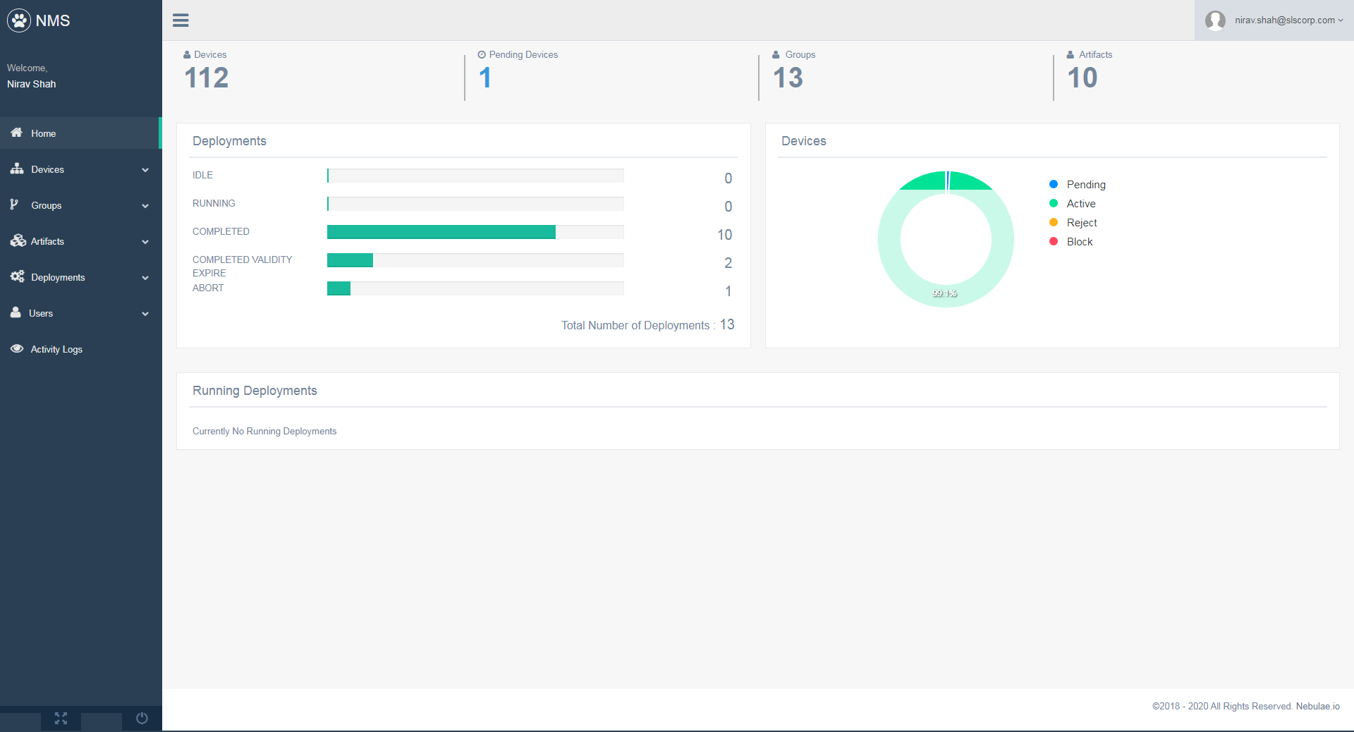Click the icon beside the Groups count label
1354x732 pixels.
click(x=776, y=54)
